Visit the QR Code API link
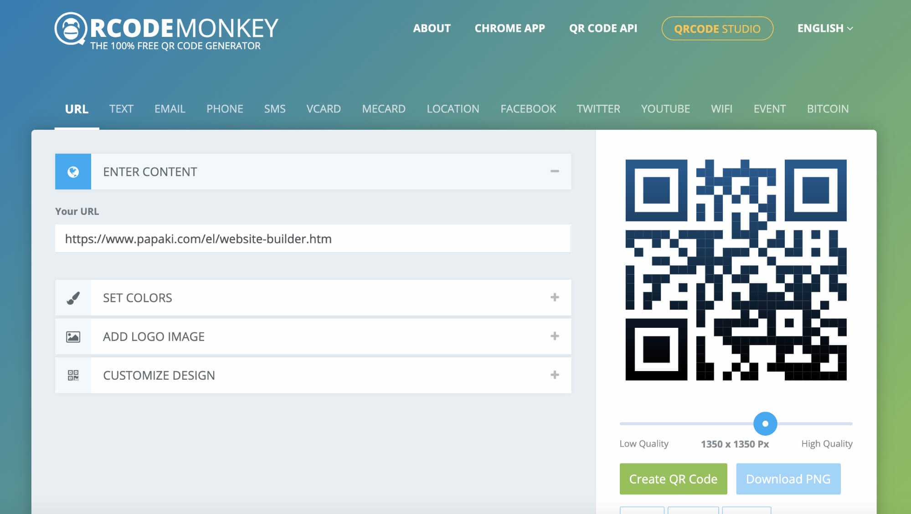 [x=603, y=28]
